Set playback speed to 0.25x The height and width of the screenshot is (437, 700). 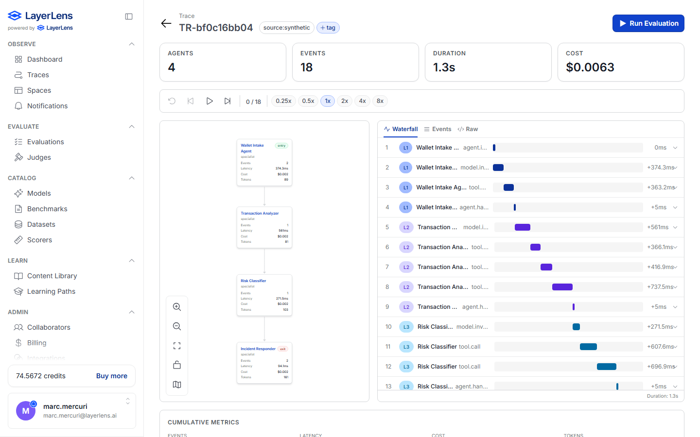tap(283, 101)
